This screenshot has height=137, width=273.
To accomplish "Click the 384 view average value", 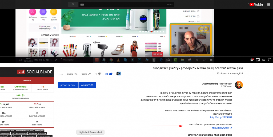I will coord(3,113).
